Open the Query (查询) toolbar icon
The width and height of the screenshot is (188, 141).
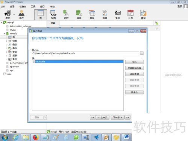coord(92,14)
